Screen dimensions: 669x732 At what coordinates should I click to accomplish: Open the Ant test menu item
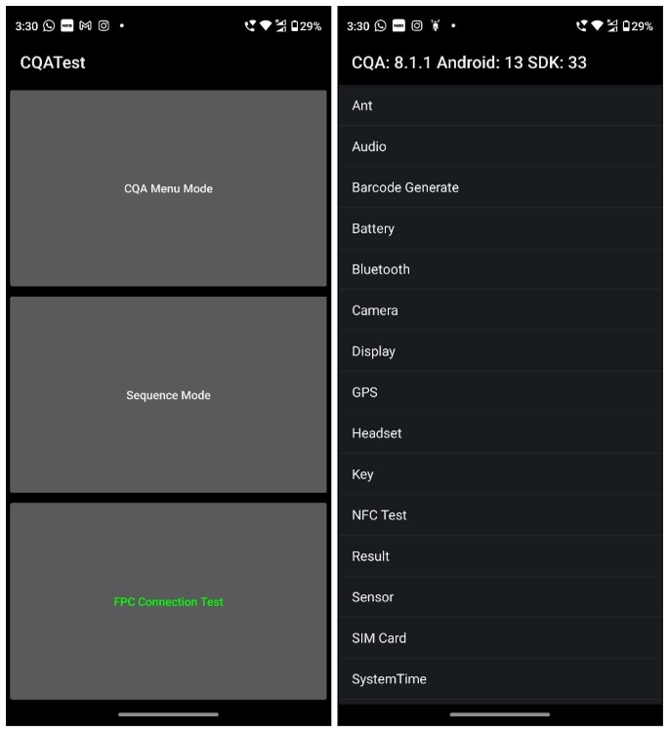500,105
